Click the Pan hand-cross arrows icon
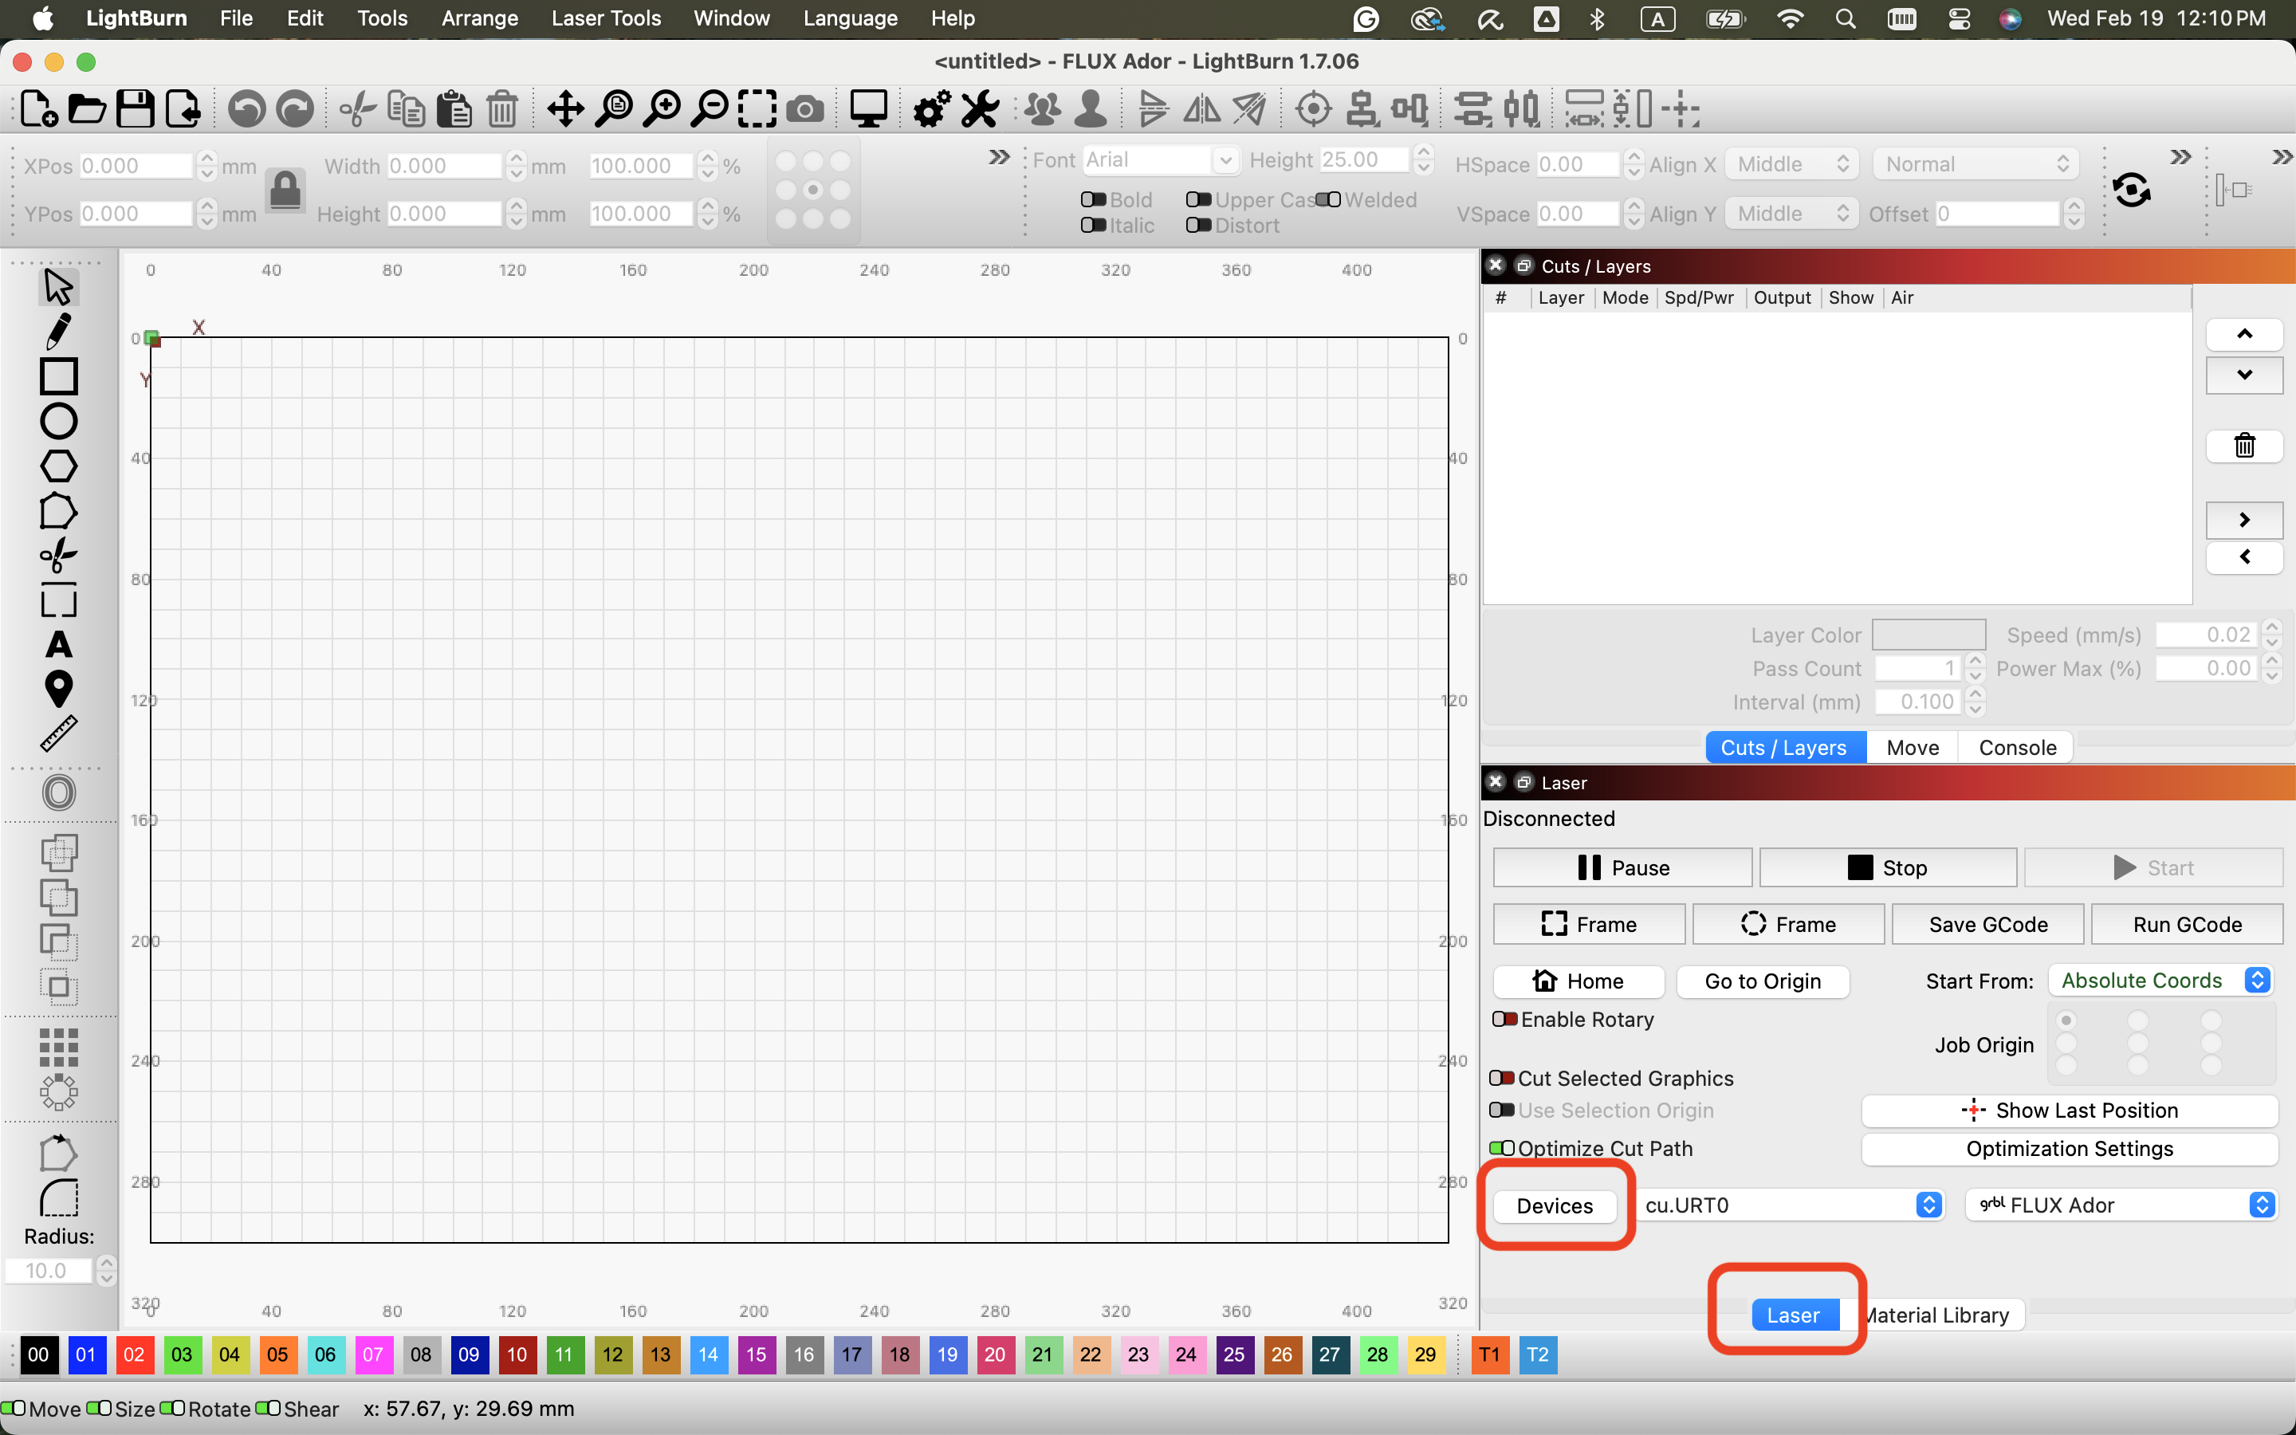The image size is (2296, 1435). (x=565, y=109)
